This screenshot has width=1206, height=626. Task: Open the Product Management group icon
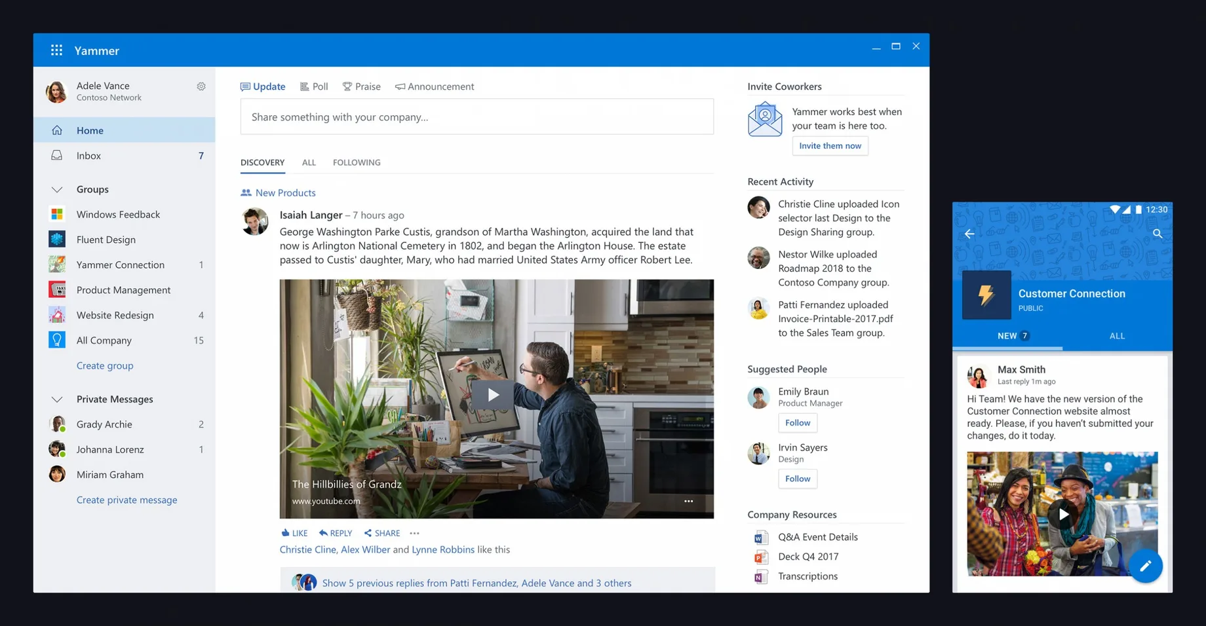[57, 289]
